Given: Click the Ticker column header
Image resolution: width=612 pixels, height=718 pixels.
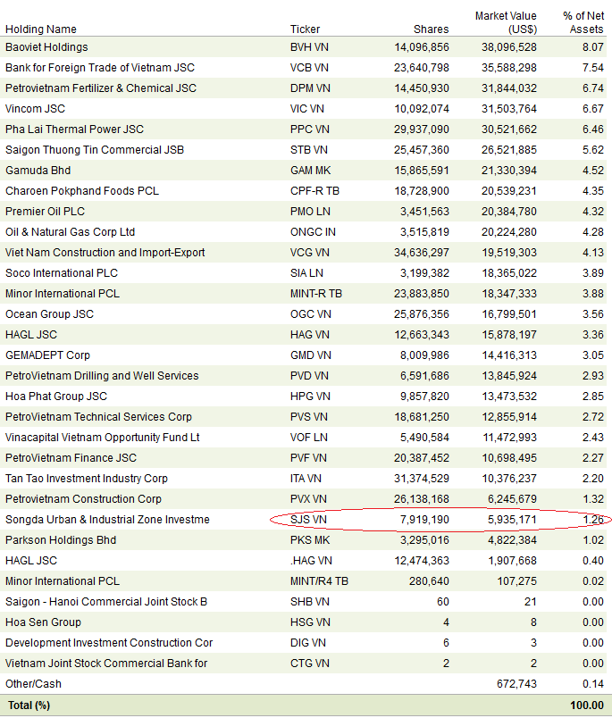Looking at the screenshot, I should coord(305,29).
